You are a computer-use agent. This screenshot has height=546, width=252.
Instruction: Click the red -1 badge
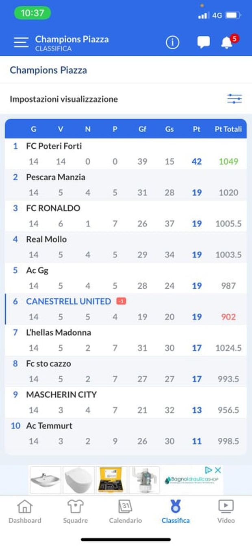pyautogui.click(x=121, y=301)
